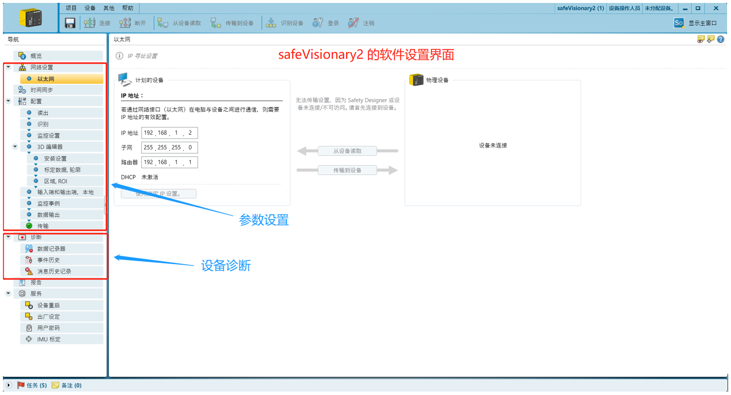Viewport: 731px width, 395px height.
Task: Open the 设备重启 service entry
Action: click(x=62, y=305)
